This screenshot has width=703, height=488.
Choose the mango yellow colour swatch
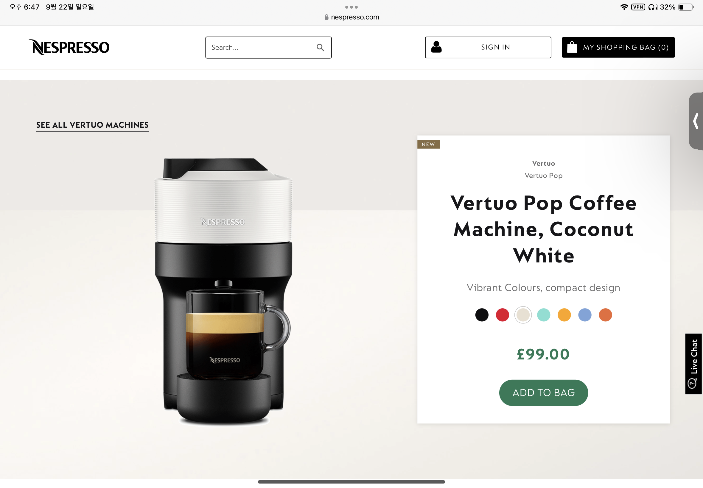click(x=564, y=315)
